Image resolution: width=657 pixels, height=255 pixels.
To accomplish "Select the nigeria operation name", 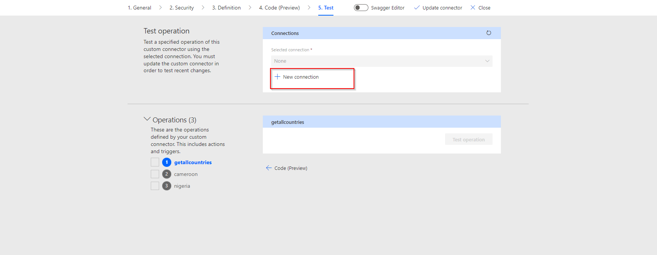I will (182, 186).
